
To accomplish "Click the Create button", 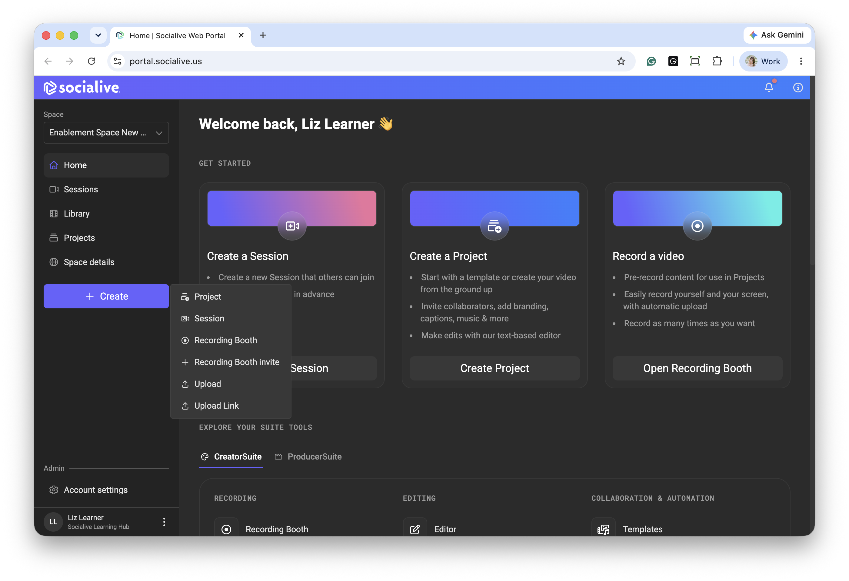I will [106, 296].
